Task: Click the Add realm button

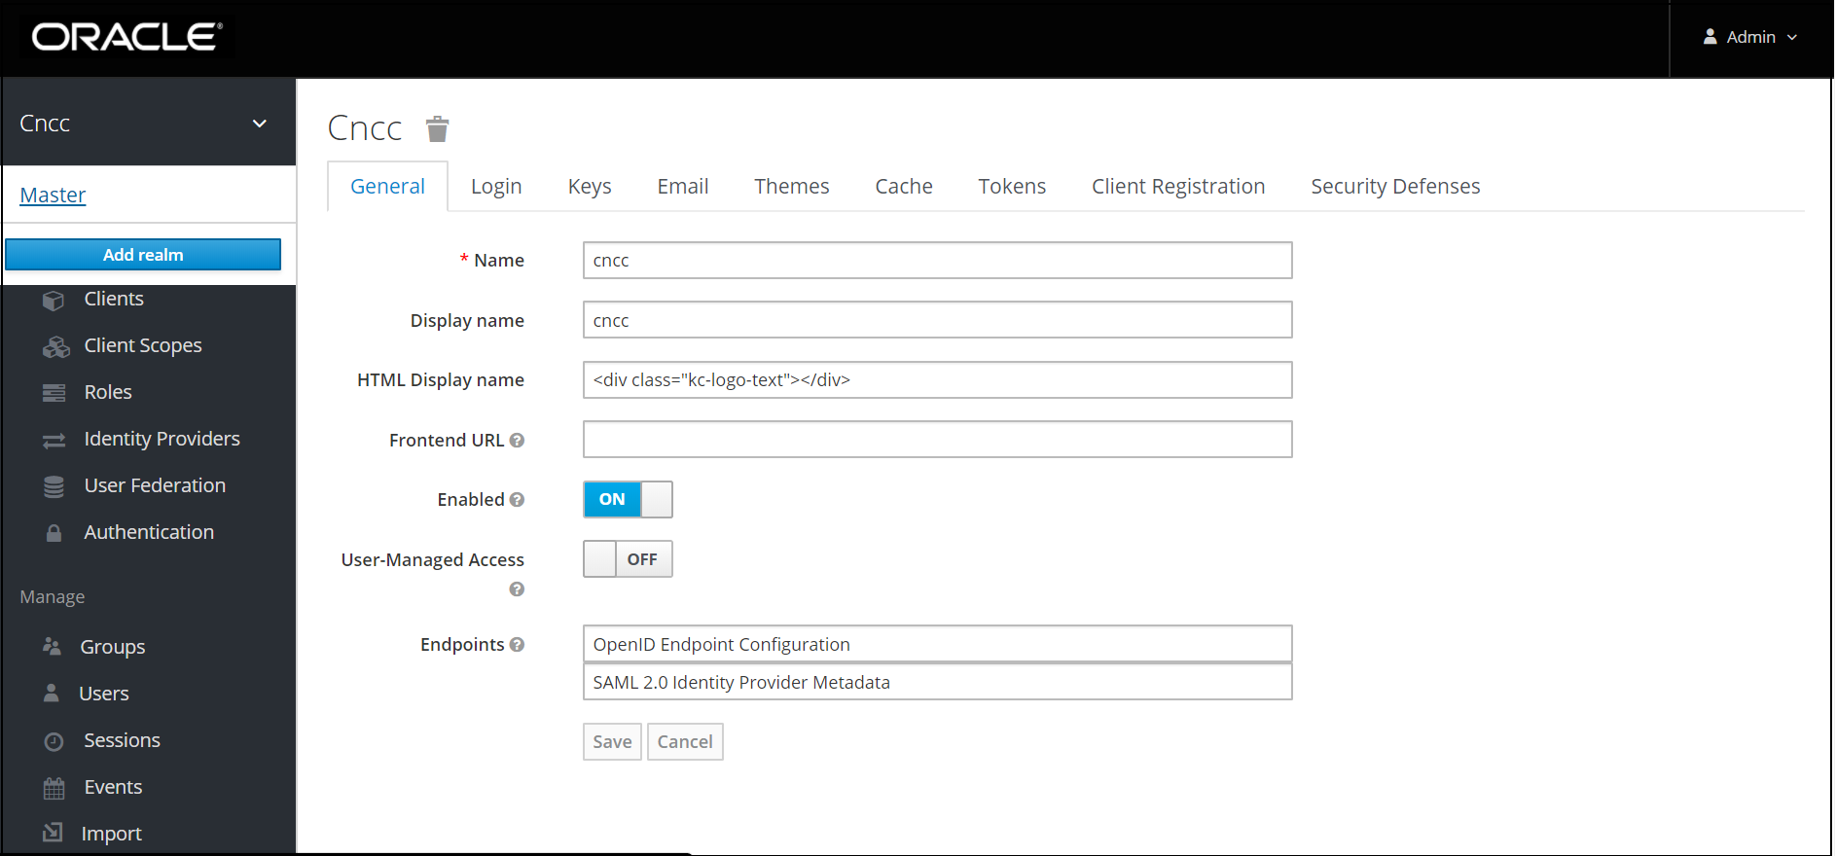Action: [143, 255]
